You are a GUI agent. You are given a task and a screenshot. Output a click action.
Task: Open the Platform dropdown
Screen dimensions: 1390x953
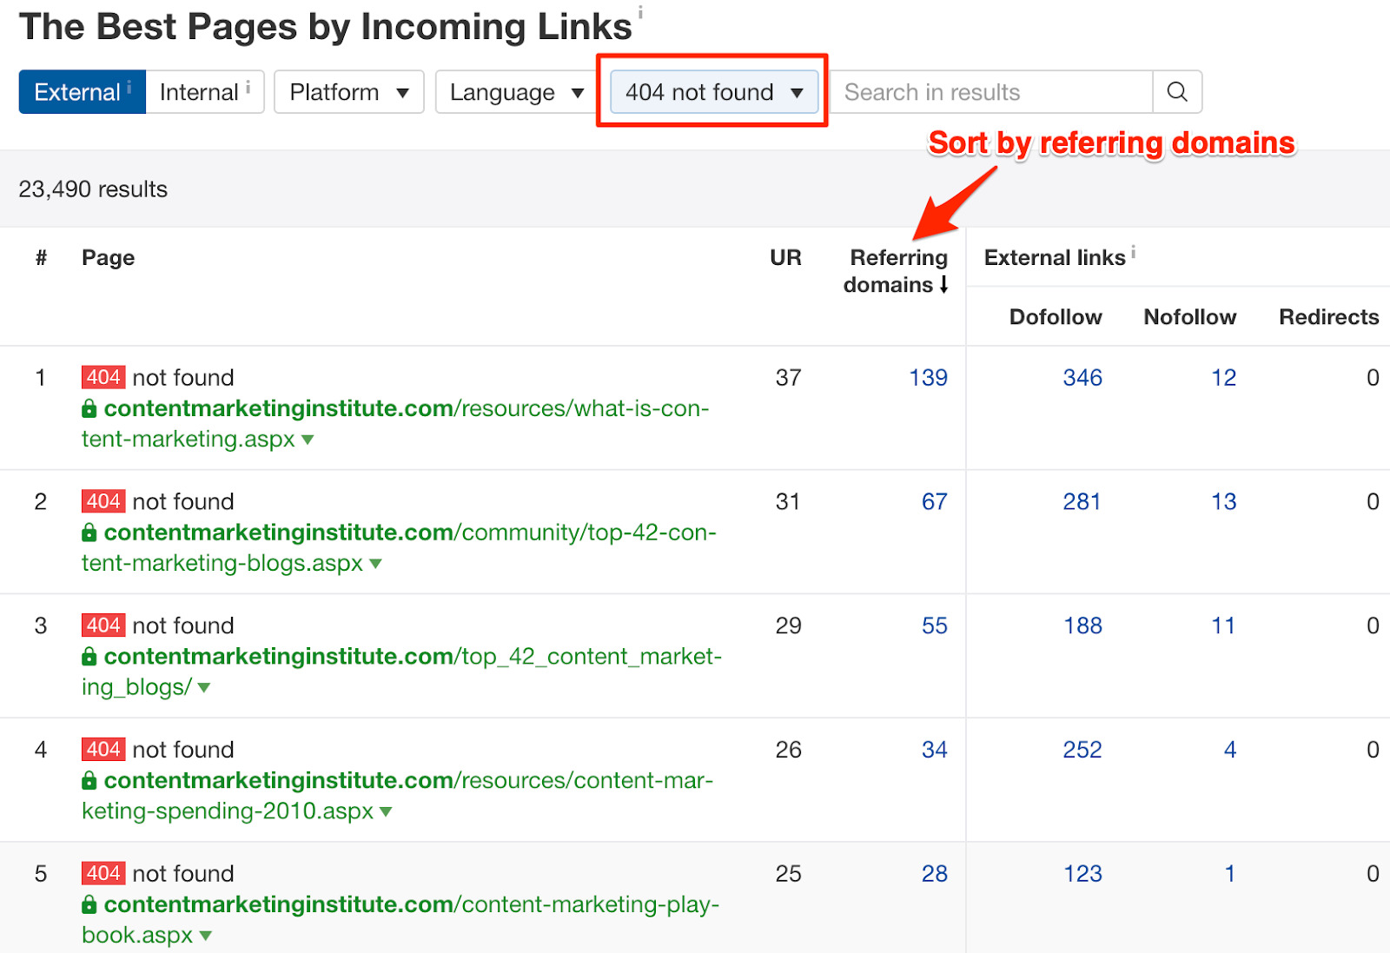(349, 92)
